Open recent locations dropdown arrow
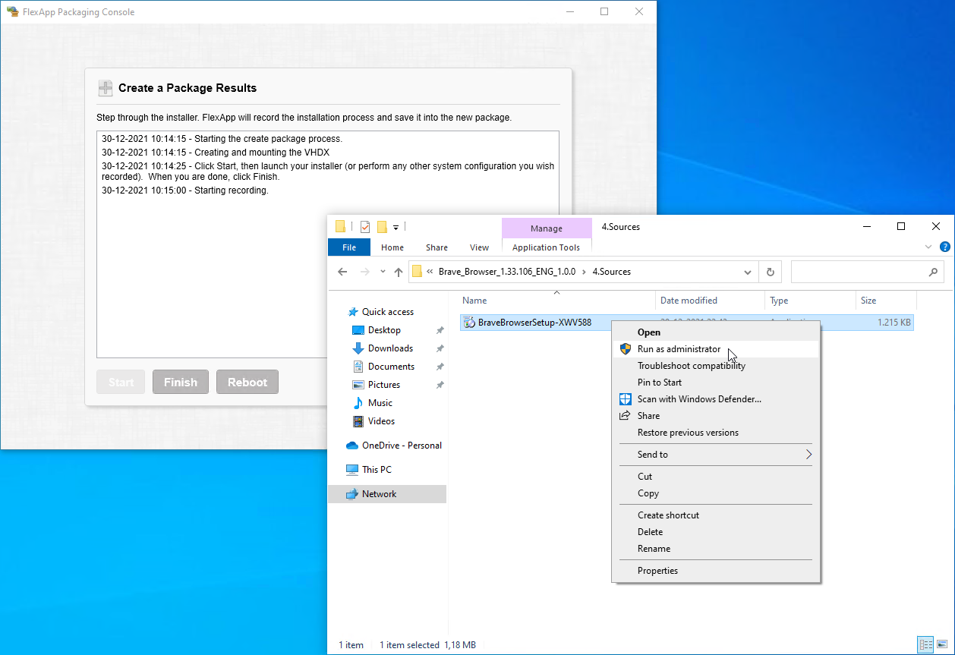 point(382,272)
